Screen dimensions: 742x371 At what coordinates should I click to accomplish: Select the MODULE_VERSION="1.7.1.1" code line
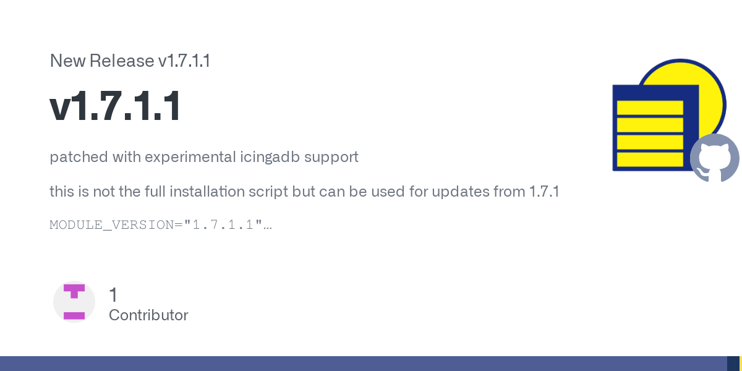tap(156, 224)
